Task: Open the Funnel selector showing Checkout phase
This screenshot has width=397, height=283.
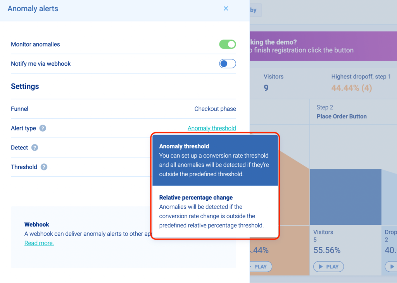Action: click(x=215, y=109)
